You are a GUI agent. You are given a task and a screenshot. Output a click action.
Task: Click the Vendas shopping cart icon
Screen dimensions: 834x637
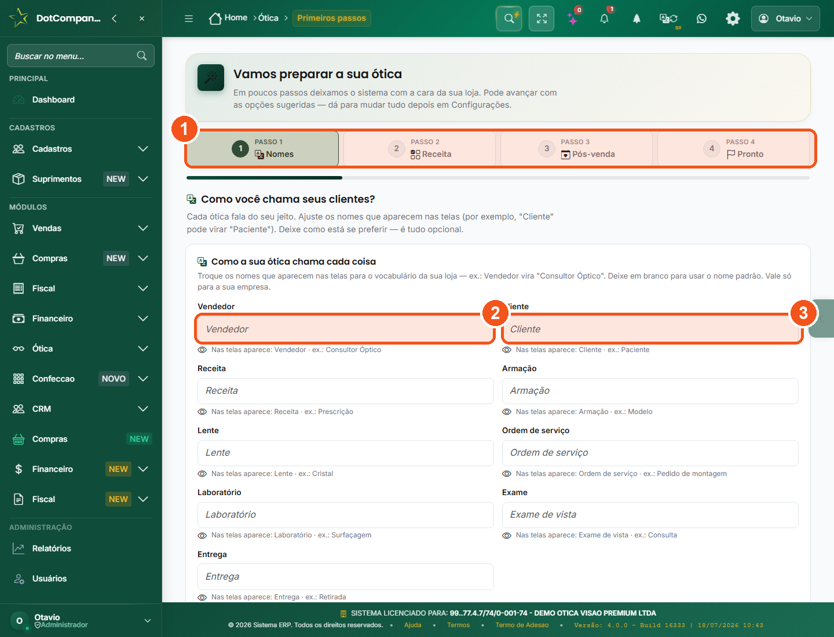19,228
